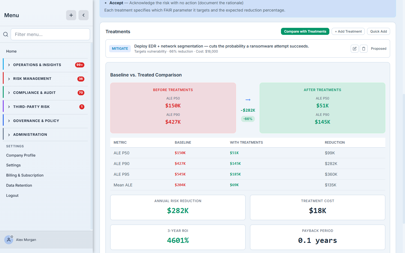Click the 36 badge on Risk Management

tap(81, 79)
